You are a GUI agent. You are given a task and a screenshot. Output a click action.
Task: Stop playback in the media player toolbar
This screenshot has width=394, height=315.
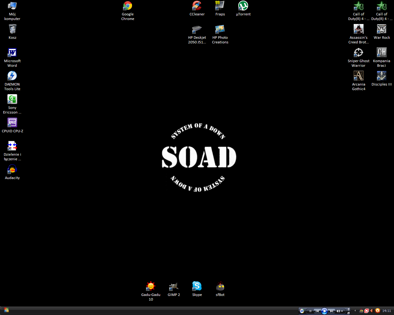310,311
